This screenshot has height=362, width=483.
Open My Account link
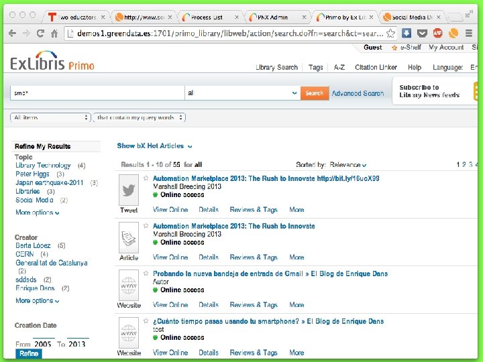click(x=446, y=48)
